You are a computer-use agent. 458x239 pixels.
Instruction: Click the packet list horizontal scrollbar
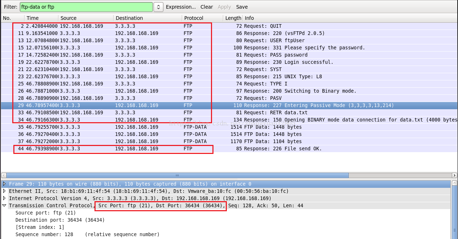click(x=177, y=175)
